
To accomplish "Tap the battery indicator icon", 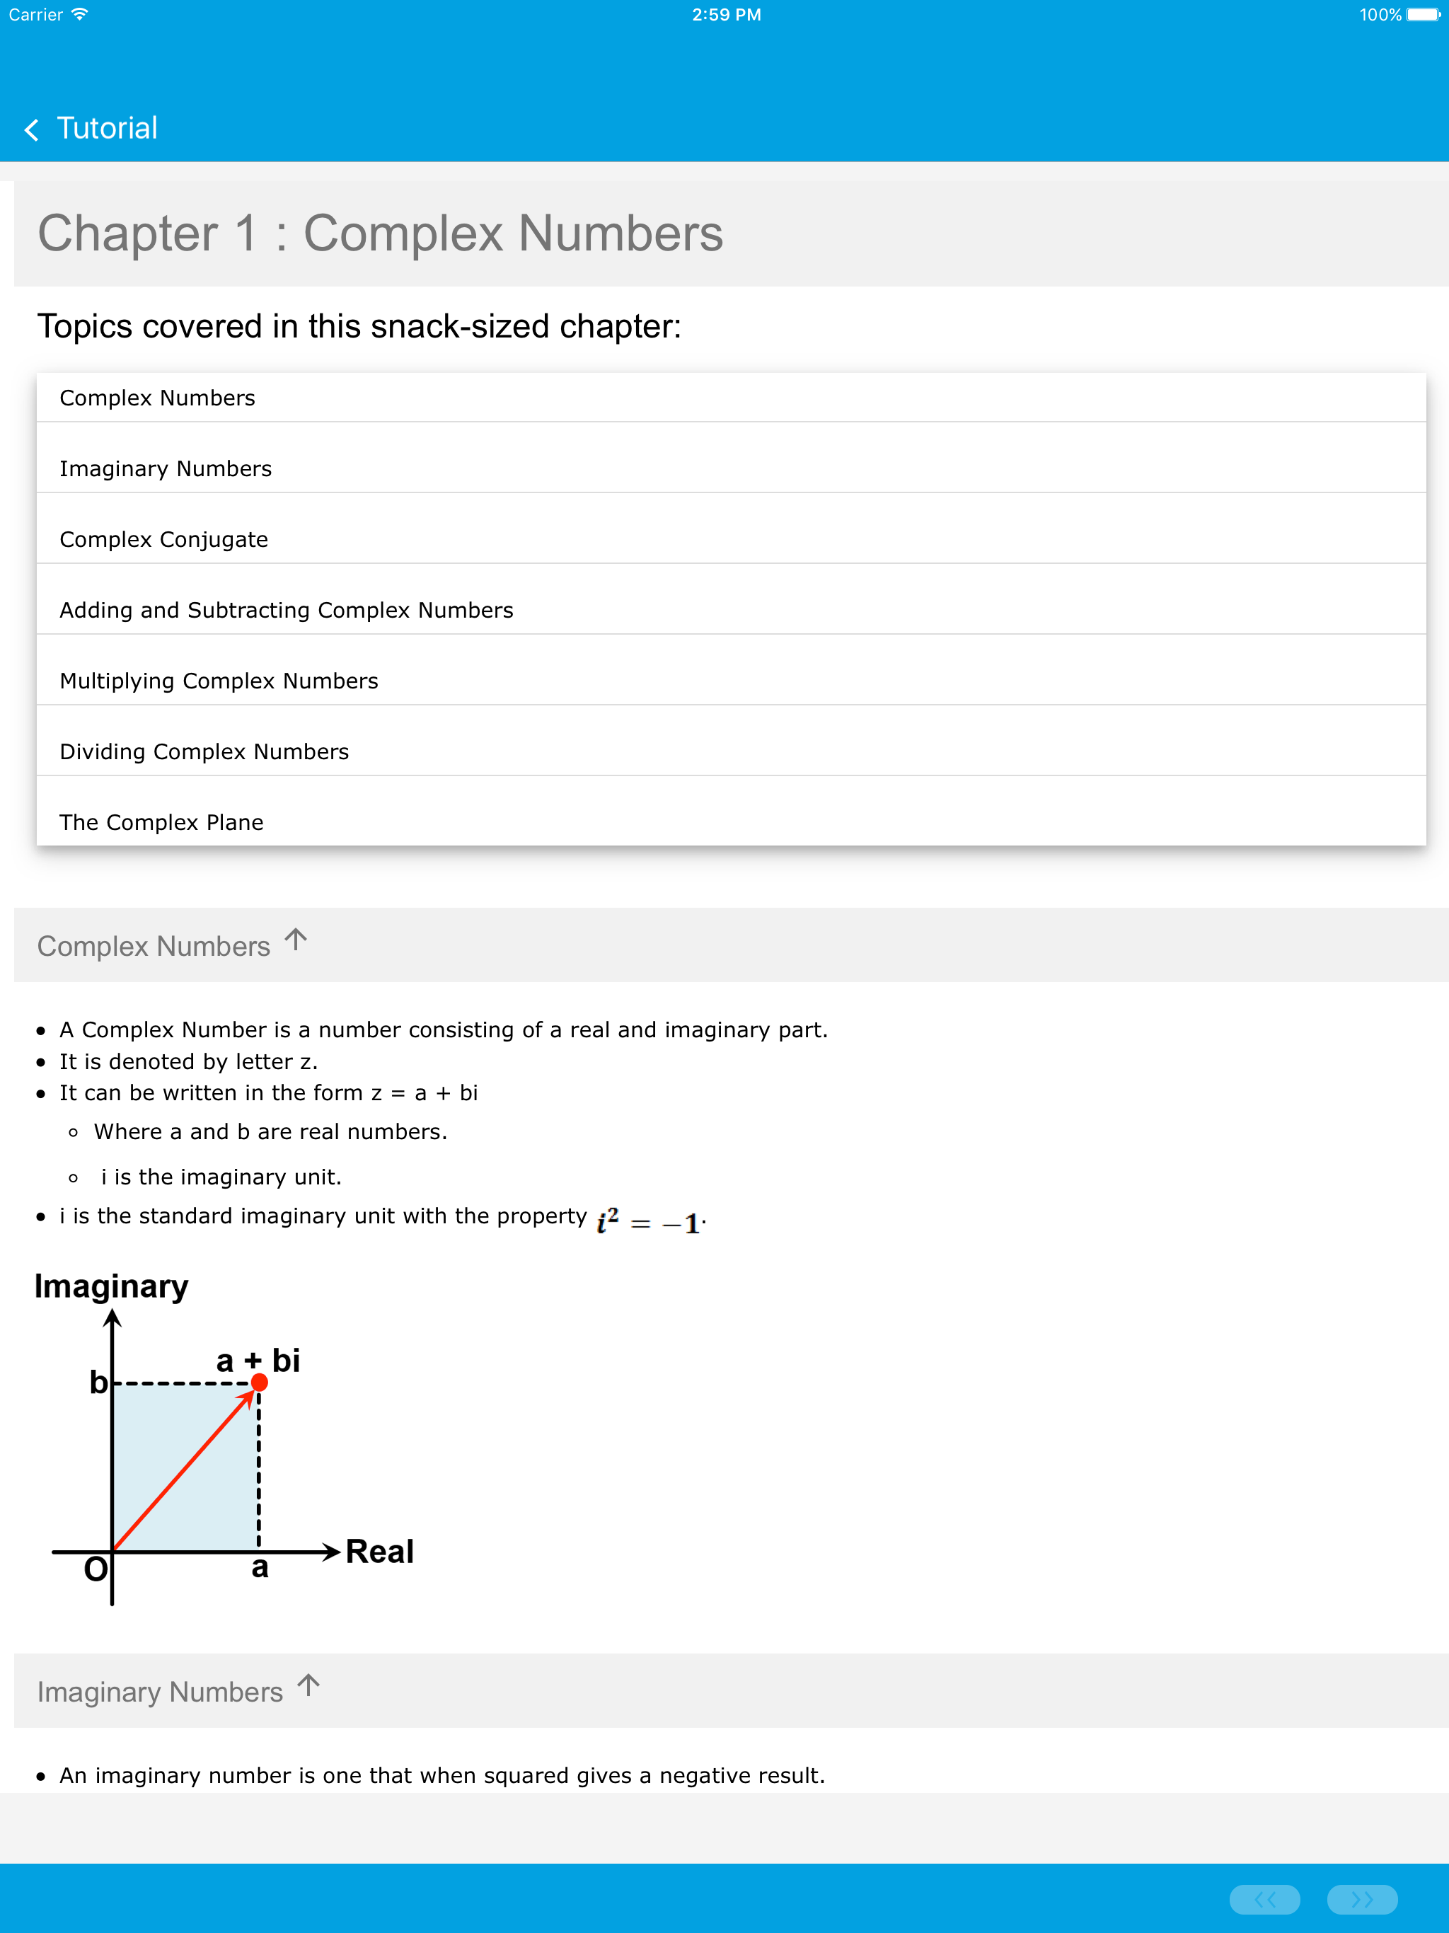I will click(1423, 15).
